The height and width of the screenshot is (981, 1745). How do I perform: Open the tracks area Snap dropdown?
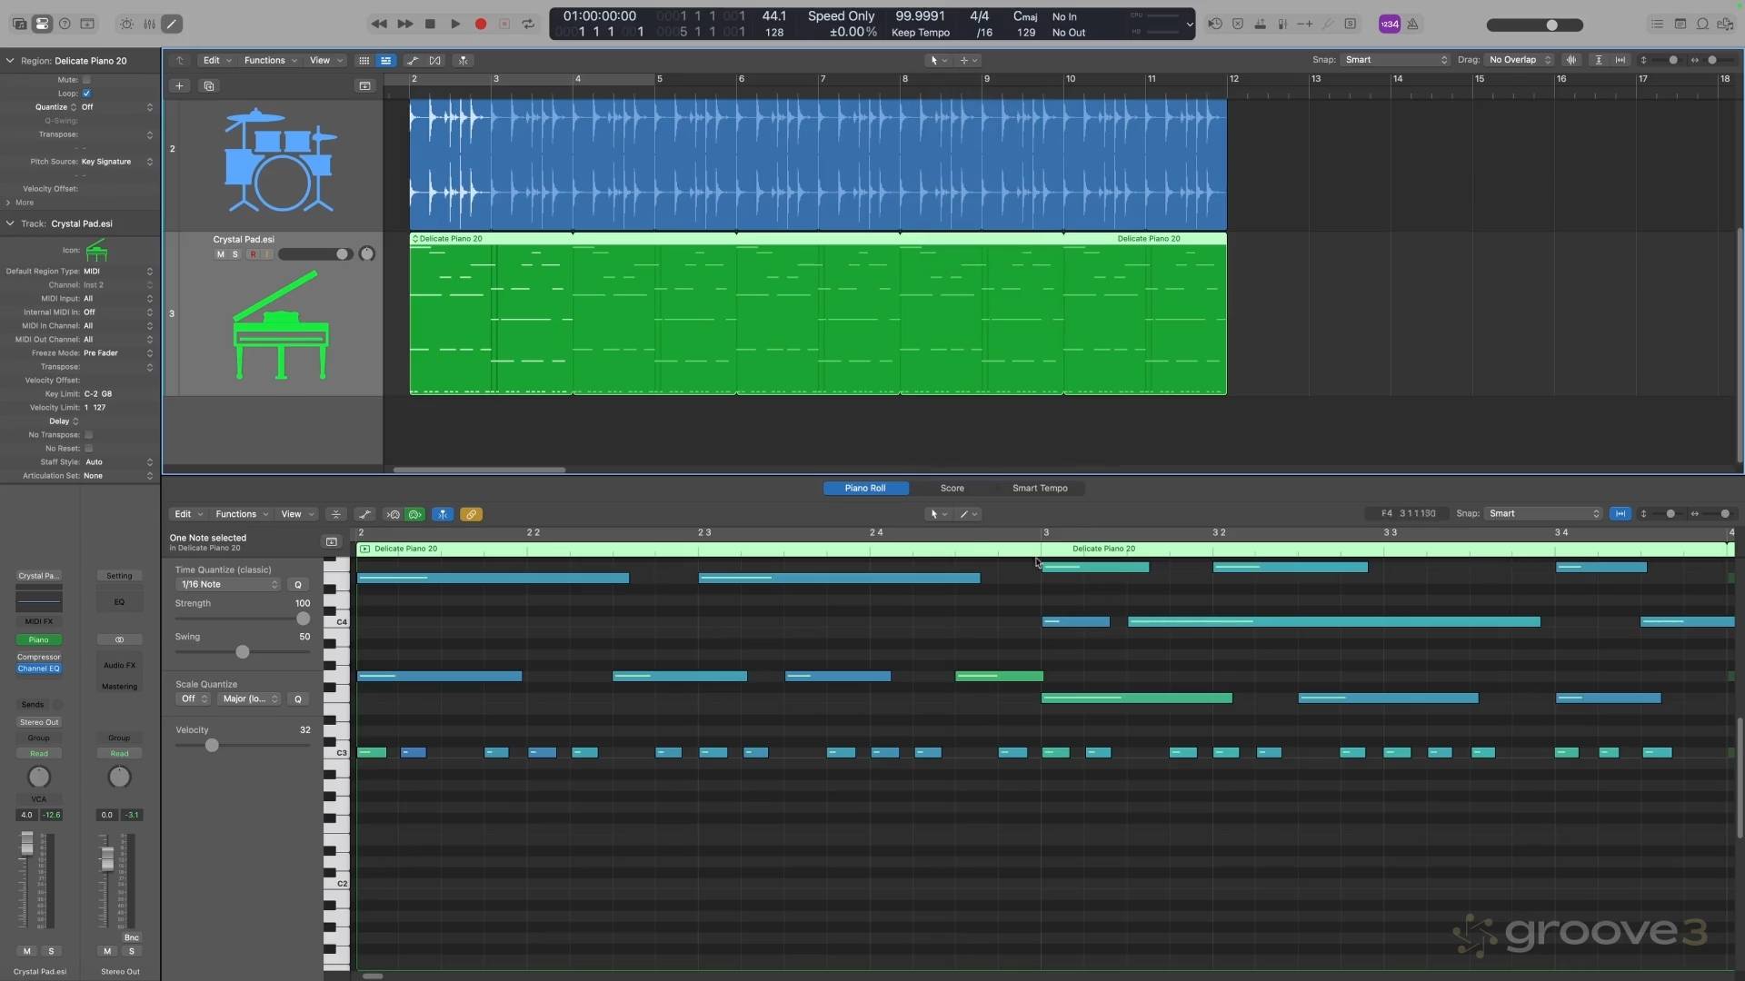pyautogui.click(x=1396, y=60)
